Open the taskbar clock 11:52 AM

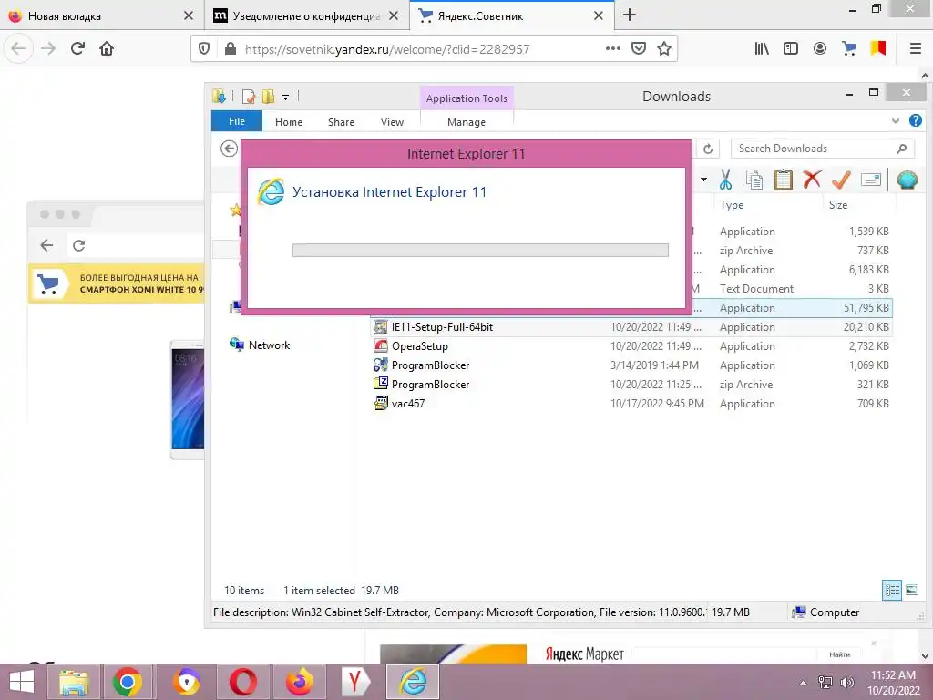pyautogui.click(x=893, y=682)
